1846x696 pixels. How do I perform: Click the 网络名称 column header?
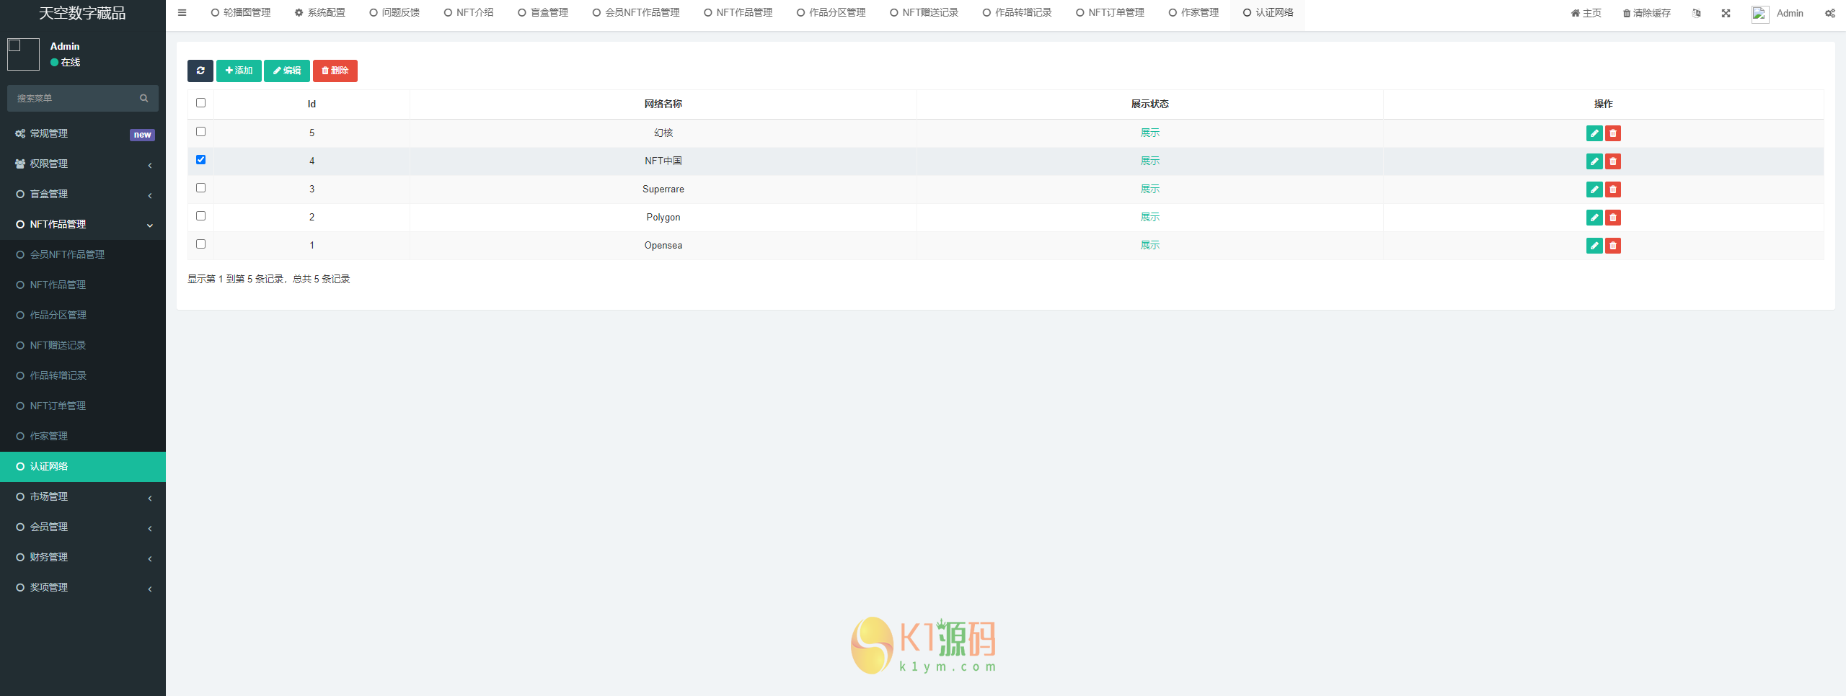coord(663,104)
